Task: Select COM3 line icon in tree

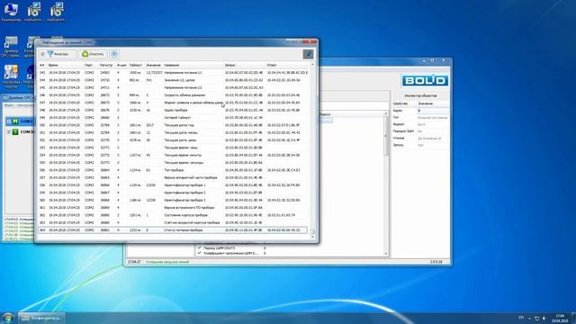Action: coord(15,131)
